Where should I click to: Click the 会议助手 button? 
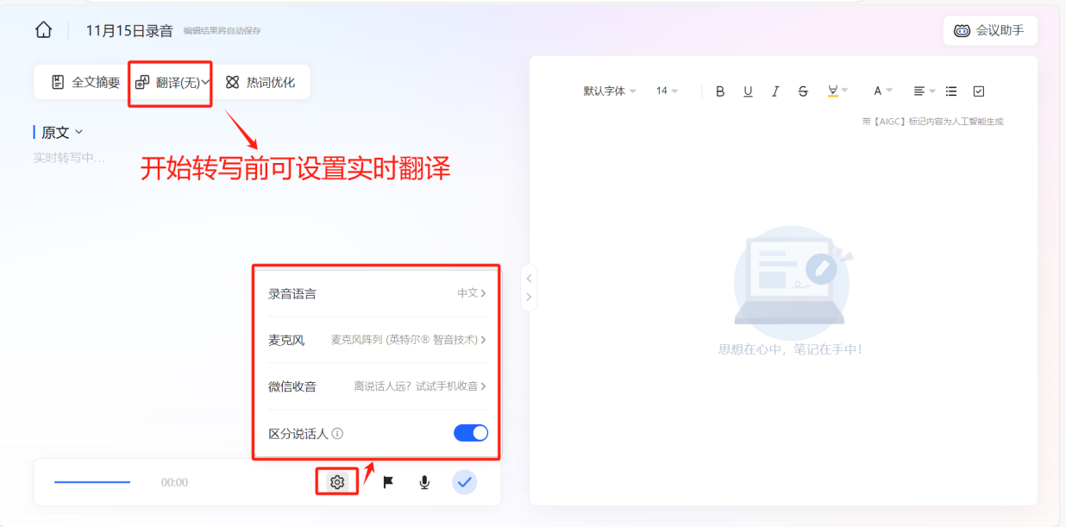990,30
